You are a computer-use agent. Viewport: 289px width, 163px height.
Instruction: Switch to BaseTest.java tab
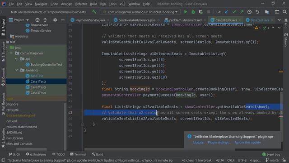[260, 20]
